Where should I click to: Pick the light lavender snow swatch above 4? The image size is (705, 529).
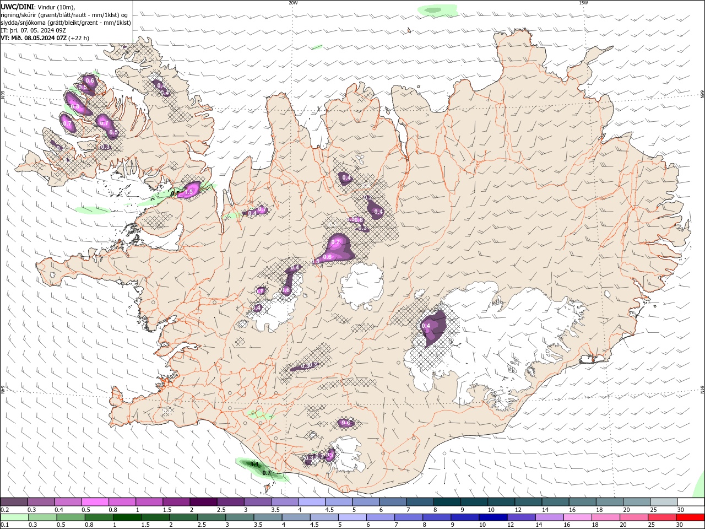pos(312,502)
